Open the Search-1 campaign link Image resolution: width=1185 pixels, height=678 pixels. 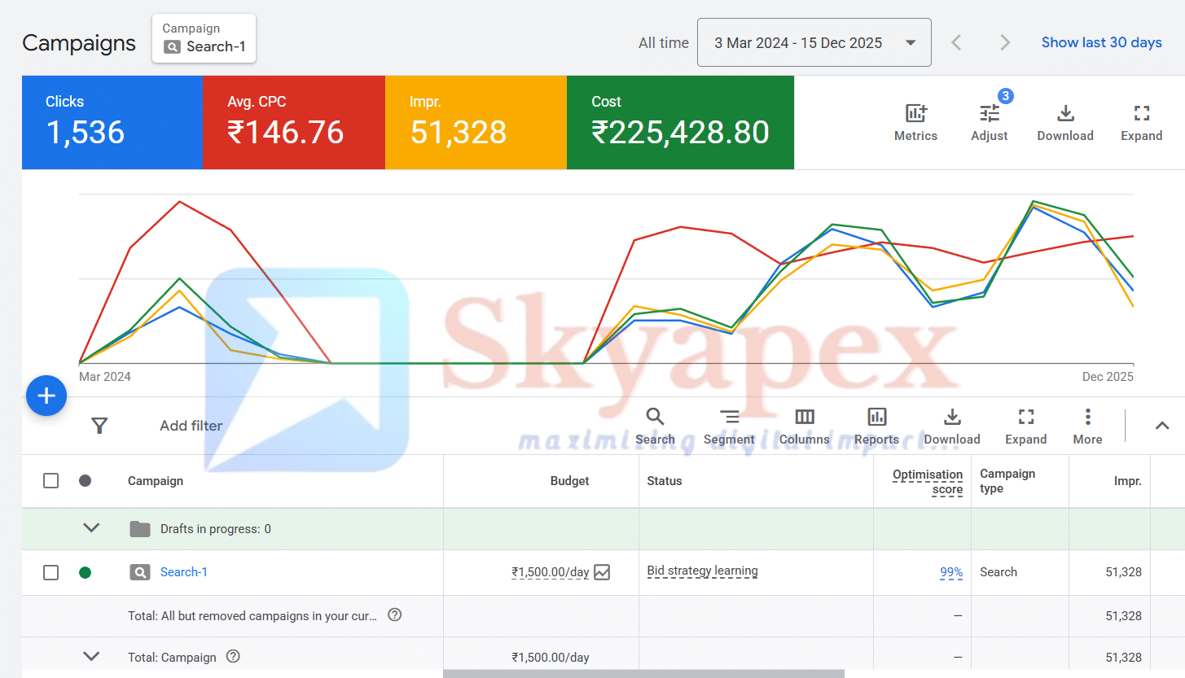point(183,572)
